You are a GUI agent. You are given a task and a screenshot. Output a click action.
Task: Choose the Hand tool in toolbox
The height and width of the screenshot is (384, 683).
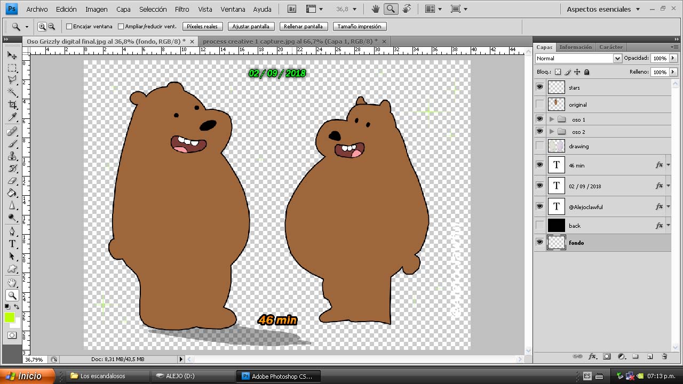coord(12,283)
